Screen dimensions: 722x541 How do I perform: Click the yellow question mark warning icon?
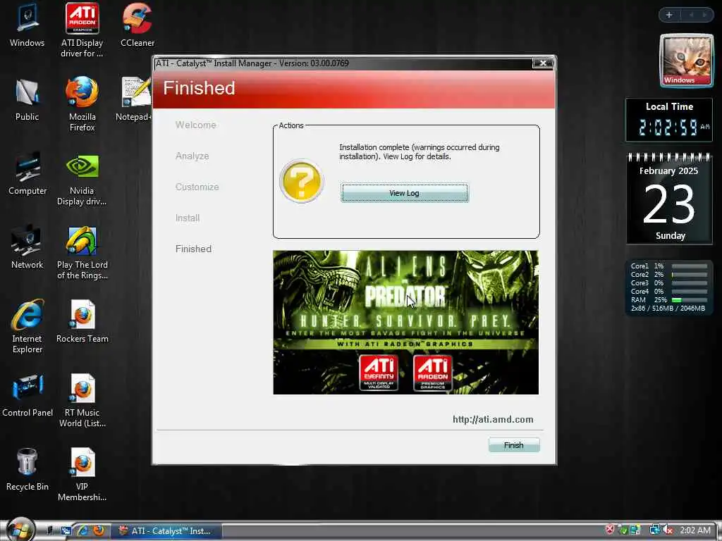[302, 181]
